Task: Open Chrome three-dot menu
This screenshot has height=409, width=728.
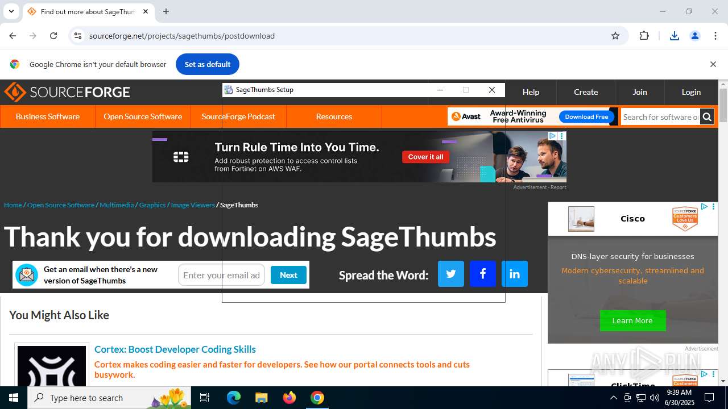Action: (715, 36)
